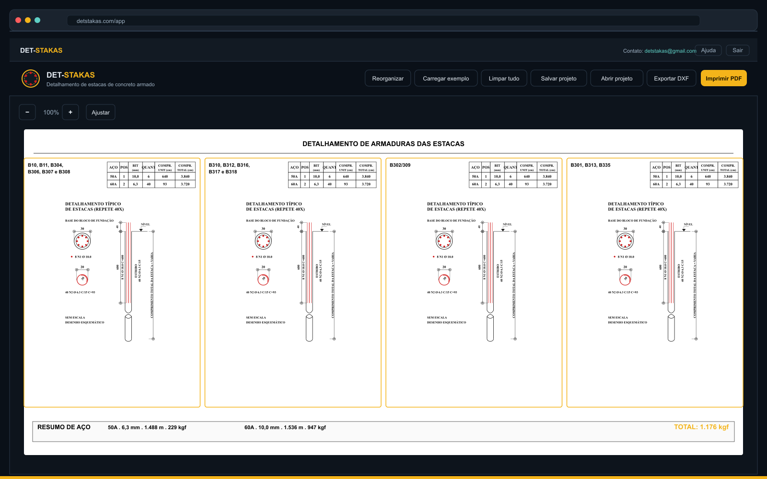Click the summary 50A . 6,3 mm . 1.488 m
This screenshot has height=479, width=767.
147,427
